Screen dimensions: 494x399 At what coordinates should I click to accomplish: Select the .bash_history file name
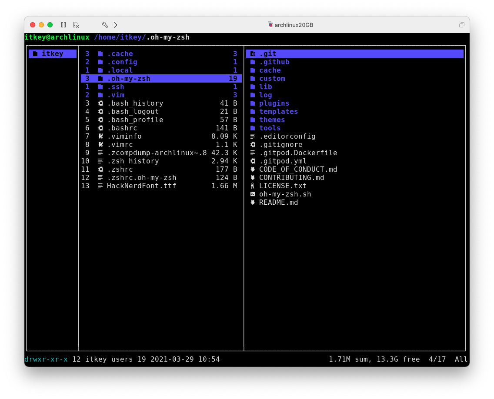click(x=135, y=103)
